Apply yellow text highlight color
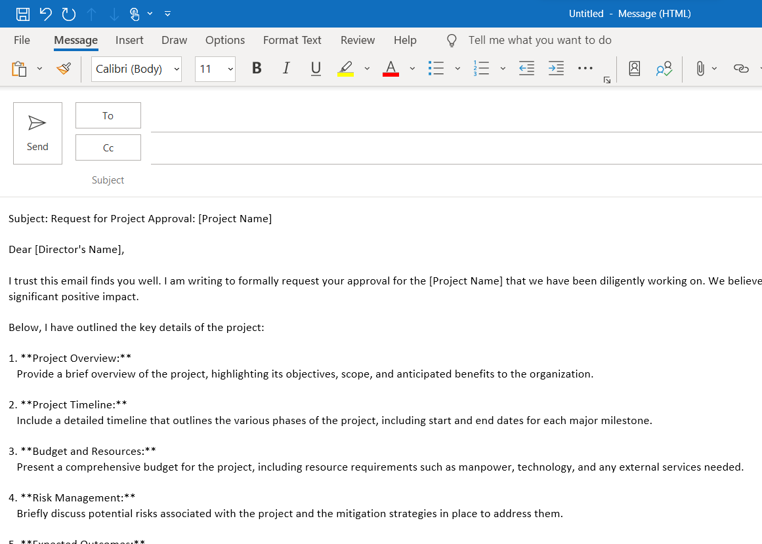This screenshot has width=762, height=544. [345, 68]
